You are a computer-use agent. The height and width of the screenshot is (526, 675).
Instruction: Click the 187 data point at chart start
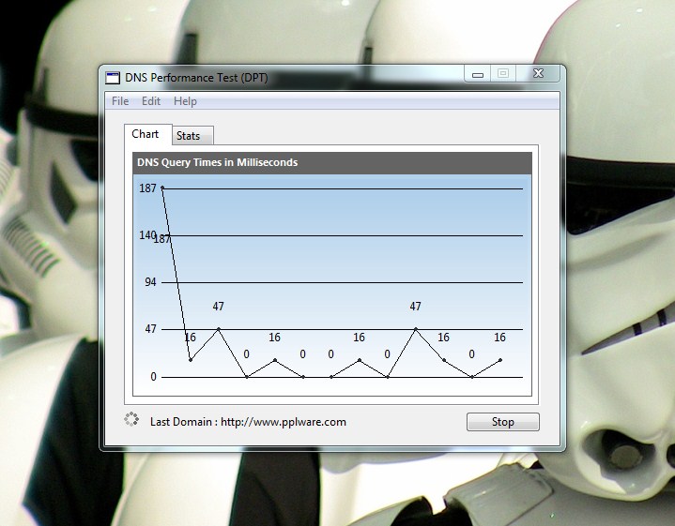click(x=162, y=188)
